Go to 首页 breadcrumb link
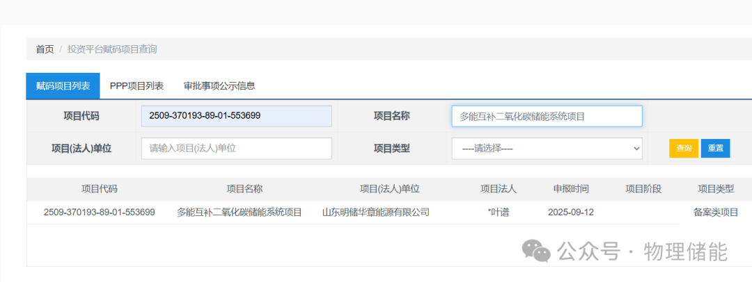This screenshot has height=282, width=752. click(45, 49)
